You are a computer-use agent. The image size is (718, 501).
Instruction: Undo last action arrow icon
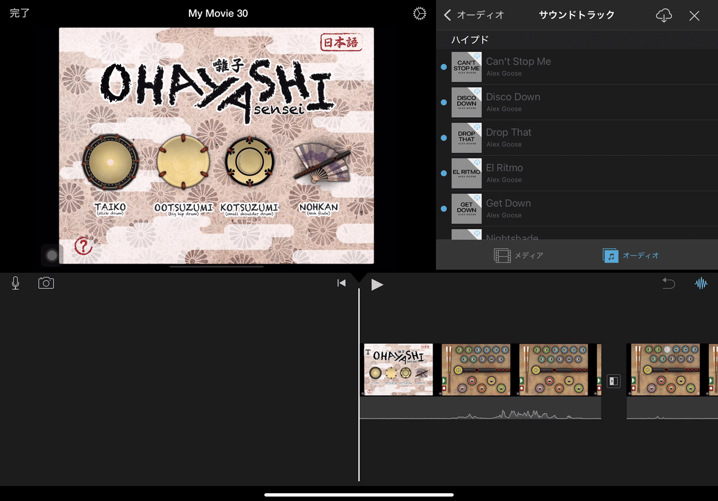(x=668, y=283)
